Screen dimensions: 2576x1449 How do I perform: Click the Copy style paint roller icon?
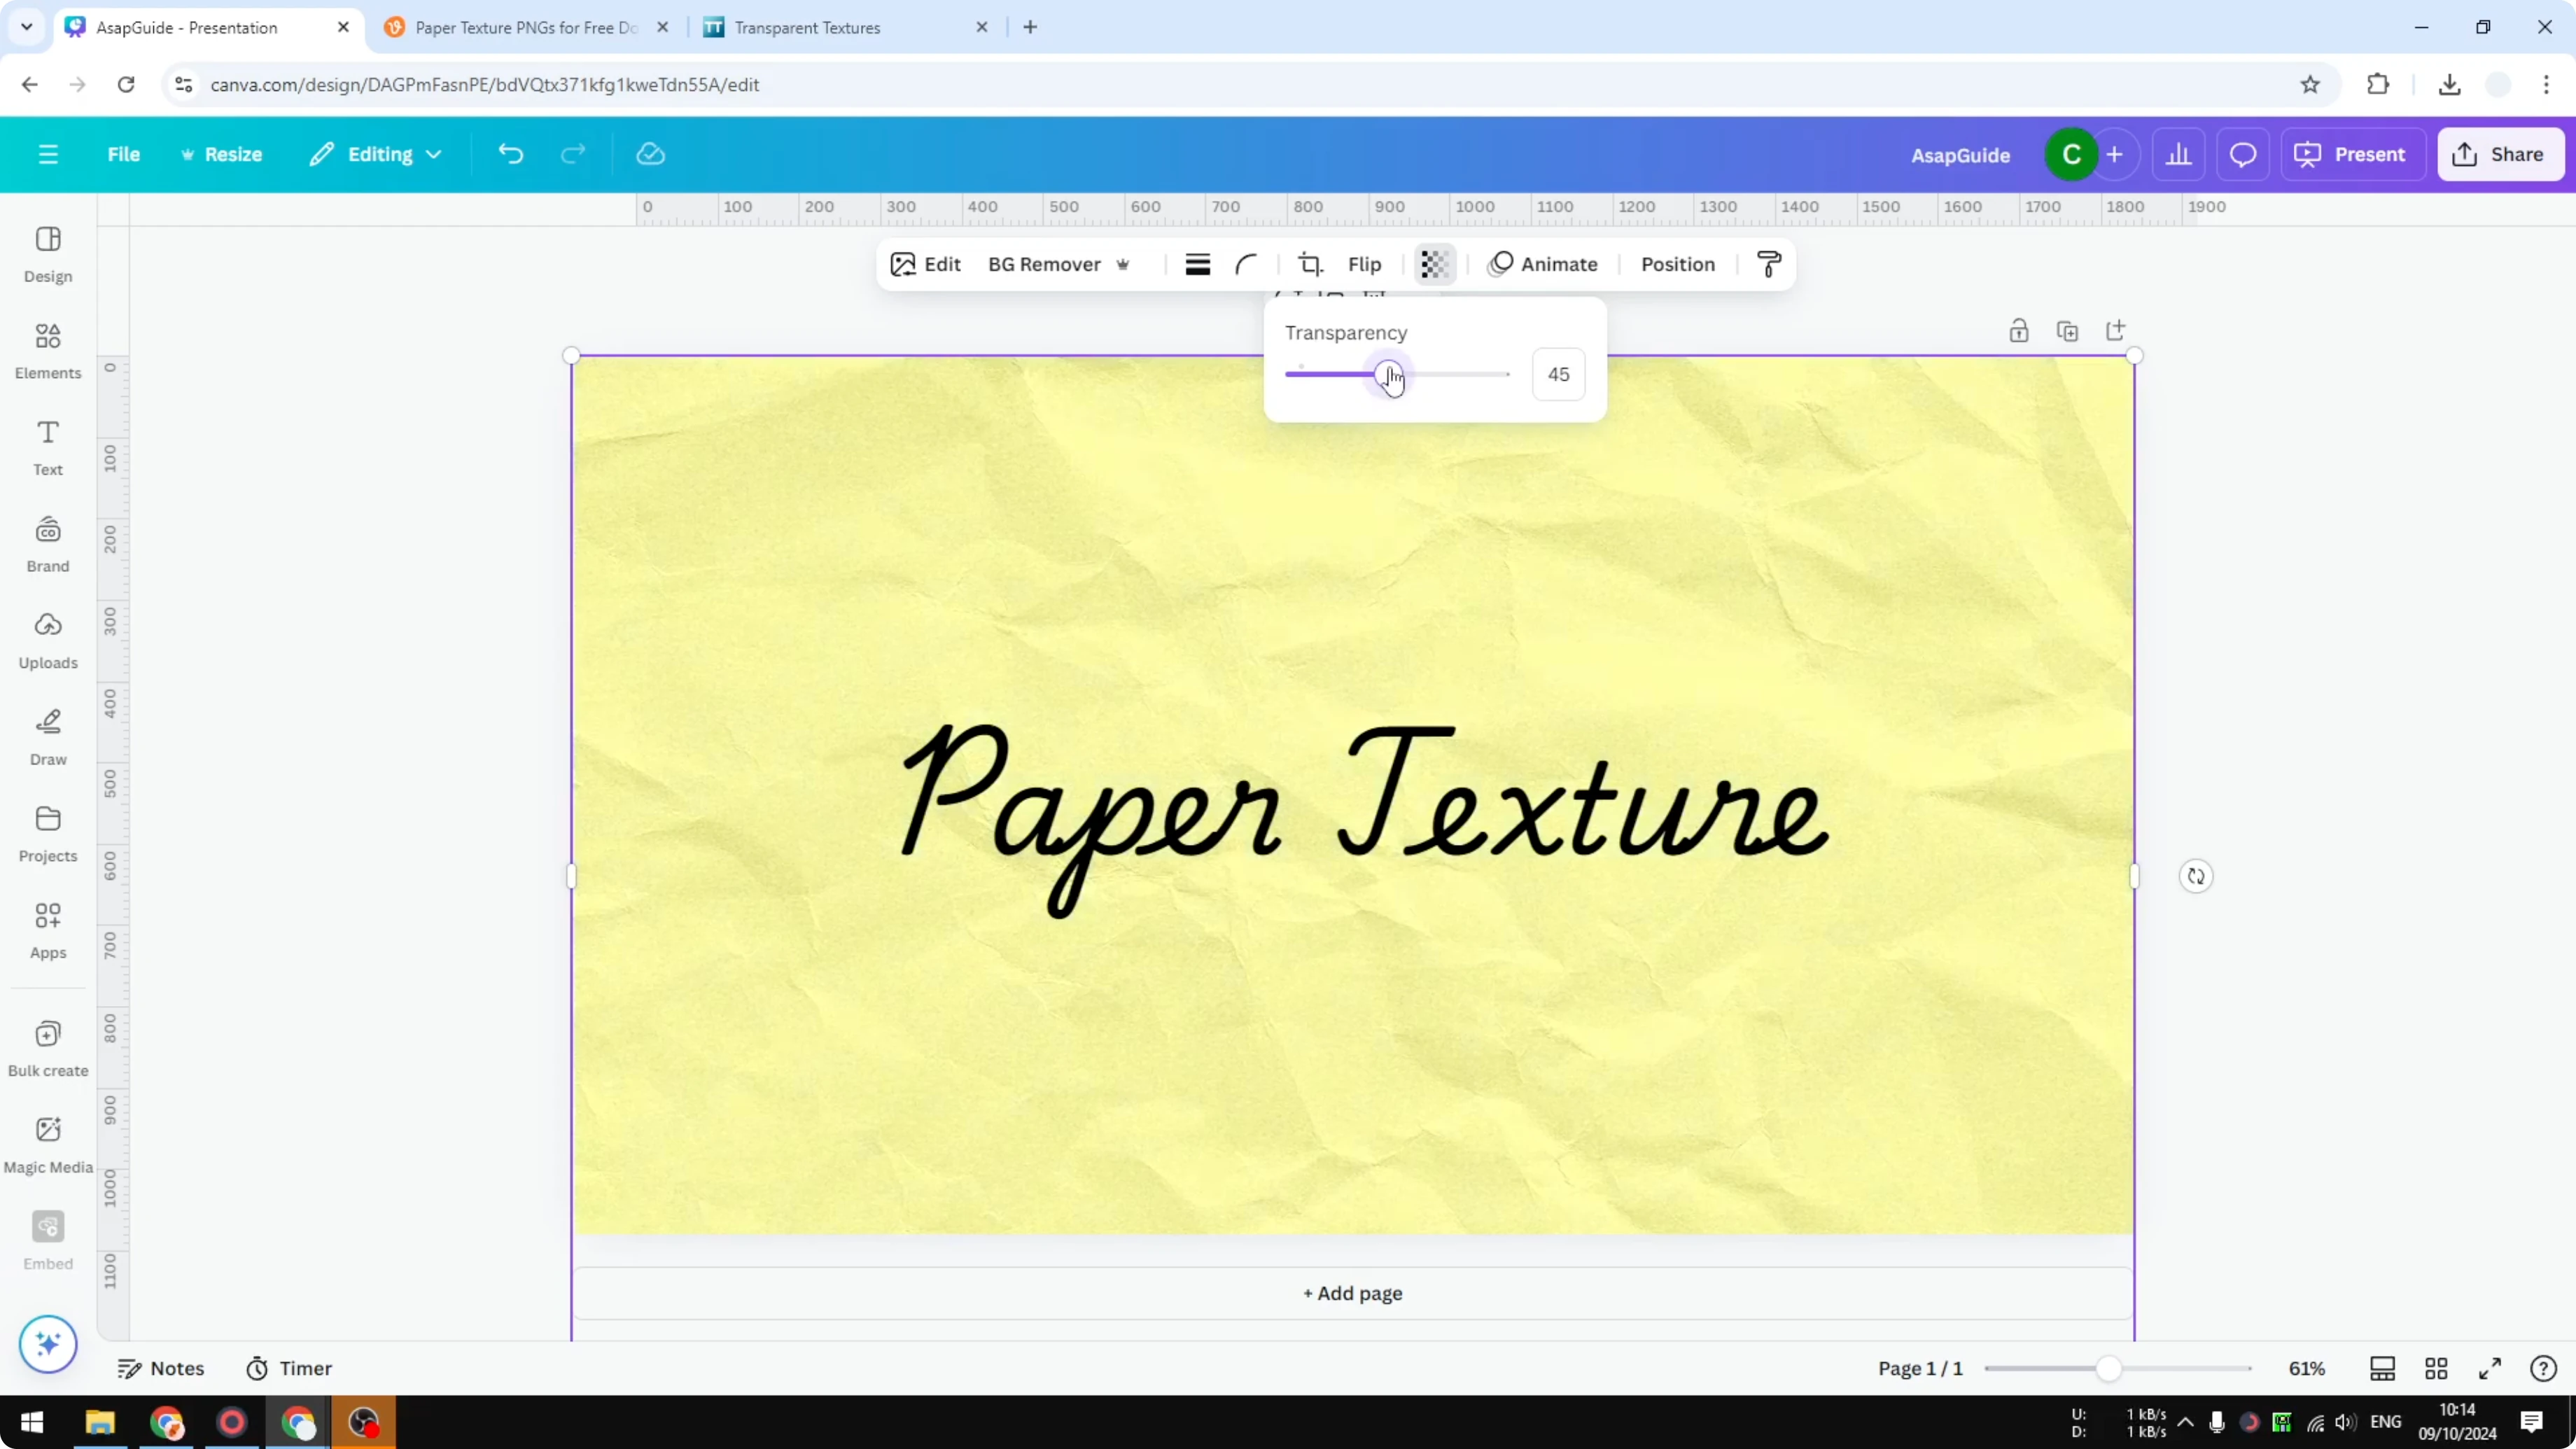1768,264
